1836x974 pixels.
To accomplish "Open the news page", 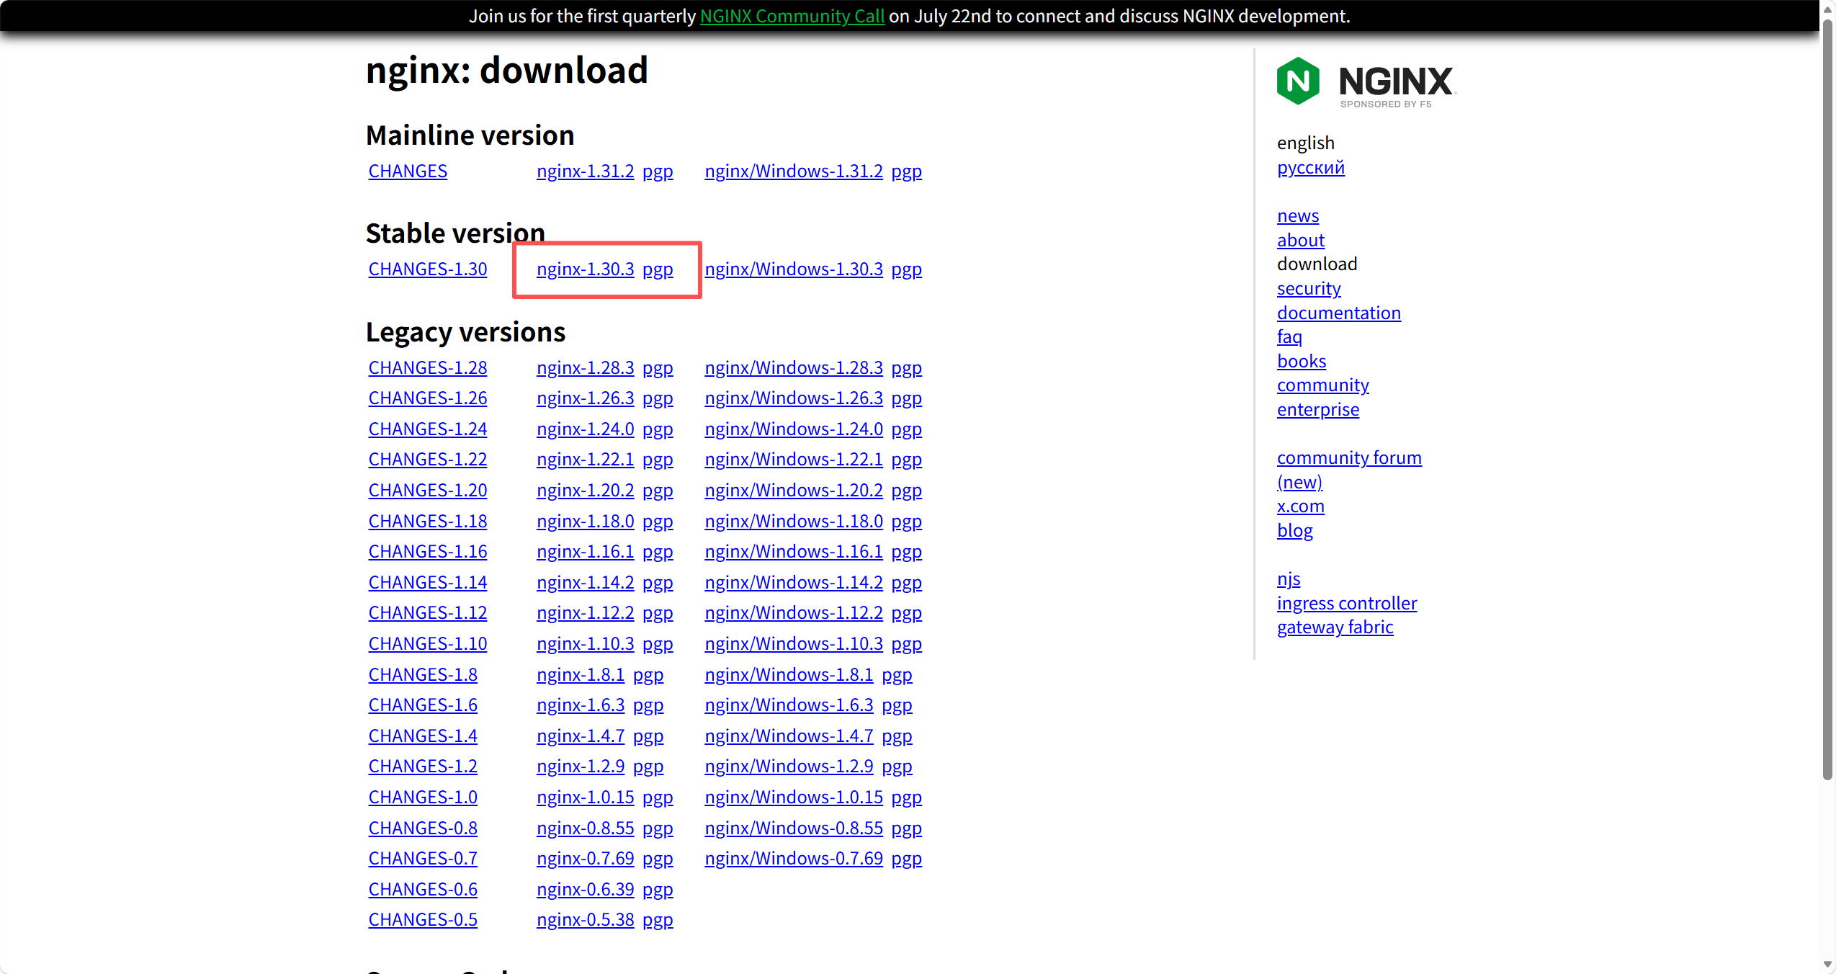I will click(1297, 215).
